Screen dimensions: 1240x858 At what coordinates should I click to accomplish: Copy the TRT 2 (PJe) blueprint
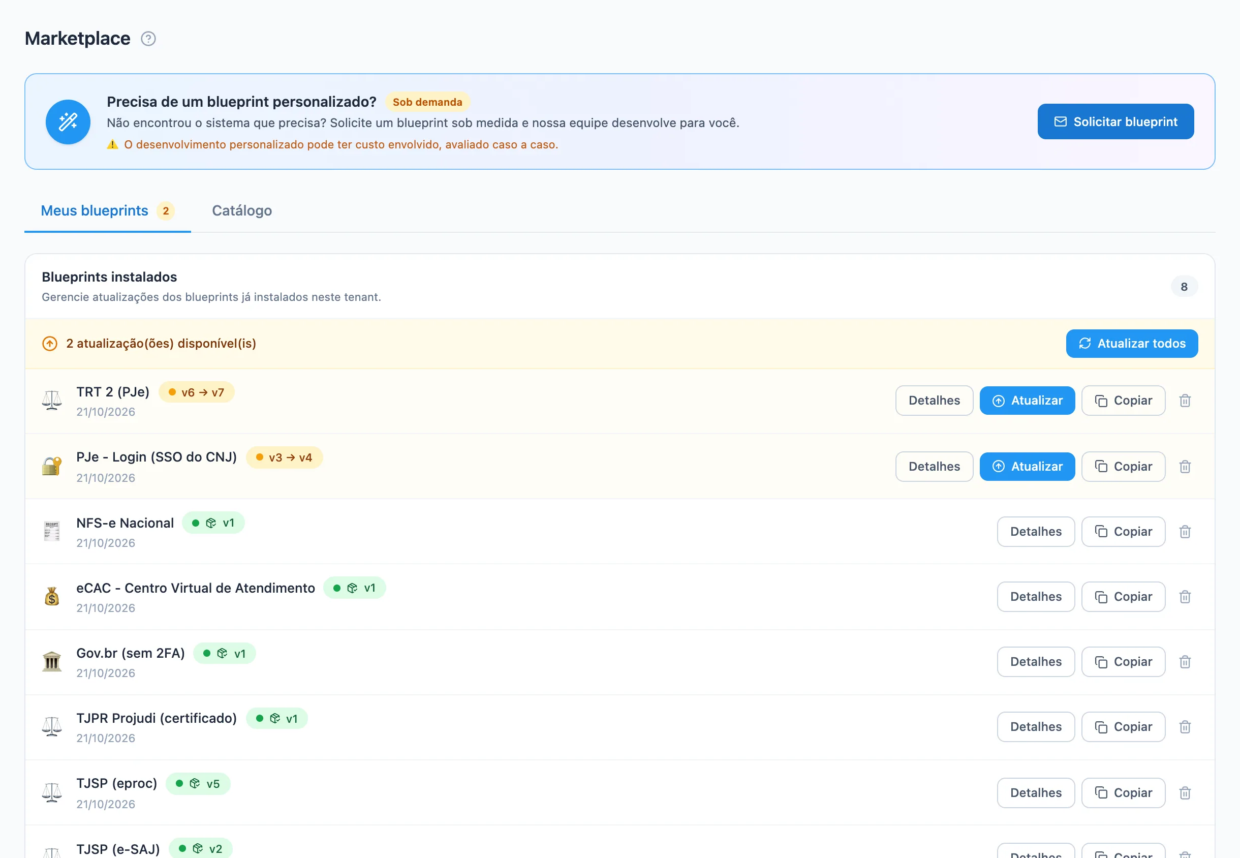tap(1123, 401)
